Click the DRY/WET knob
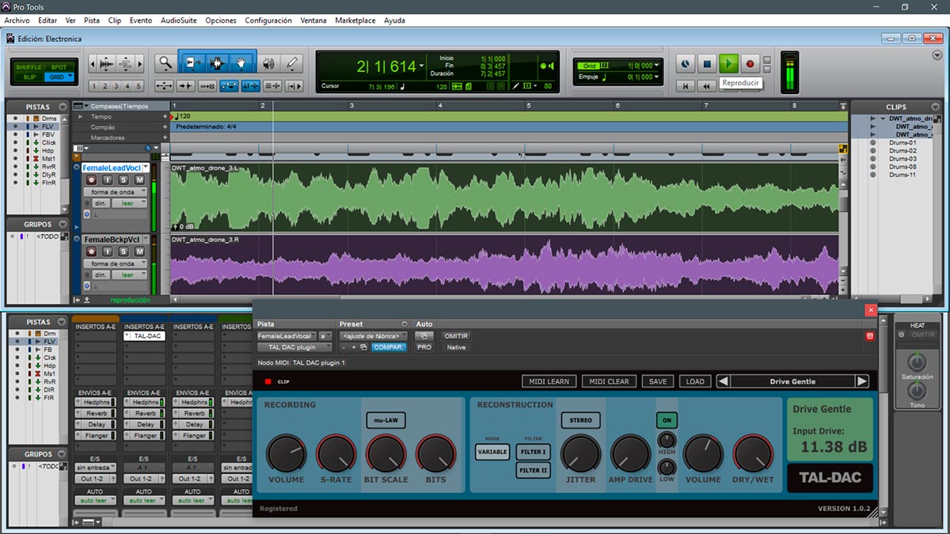950x534 pixels. point(753,453)
